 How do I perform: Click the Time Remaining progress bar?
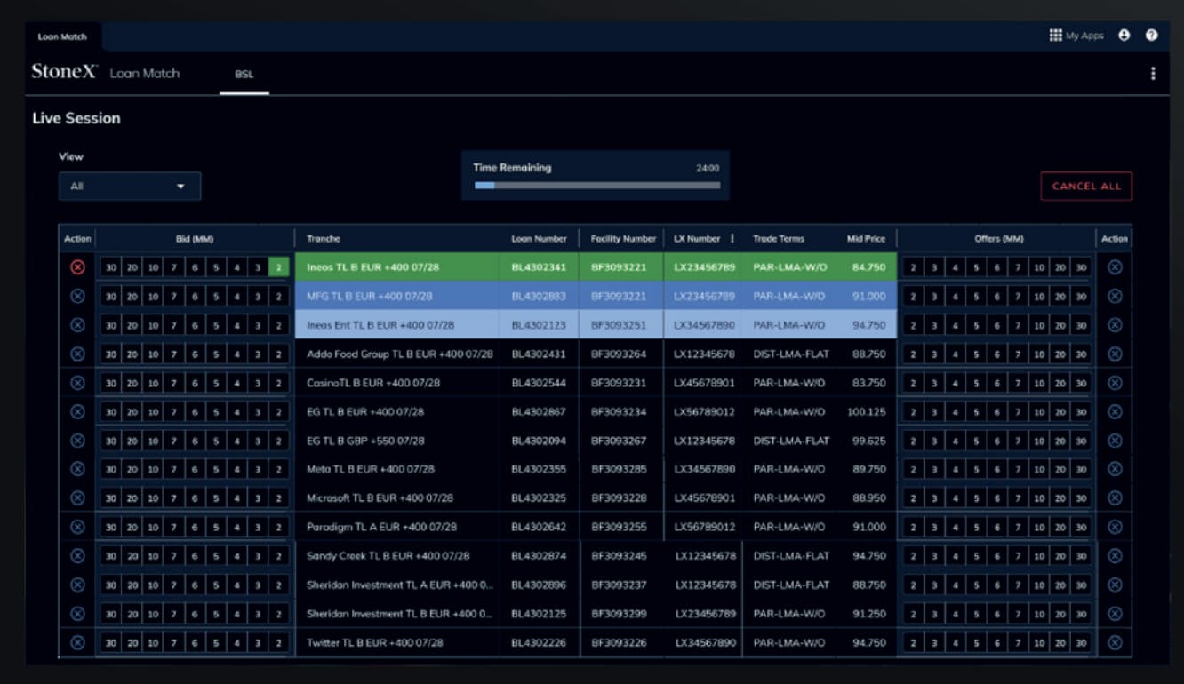(596, 186)
